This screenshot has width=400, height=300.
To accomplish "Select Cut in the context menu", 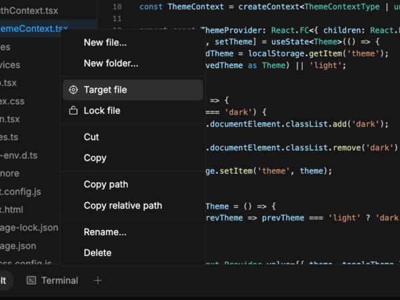I will pyautogui.click(x=133, y=137).
